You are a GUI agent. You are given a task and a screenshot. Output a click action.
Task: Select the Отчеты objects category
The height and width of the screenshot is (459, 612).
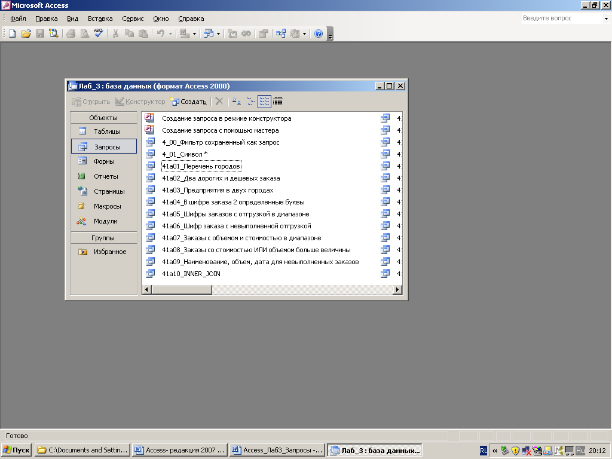[x=104, y=176]
